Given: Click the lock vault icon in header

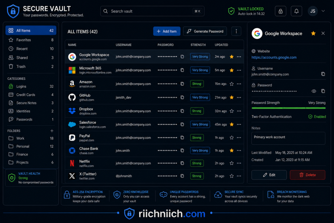Looking at the screenshot, I should tap(281, 11).
